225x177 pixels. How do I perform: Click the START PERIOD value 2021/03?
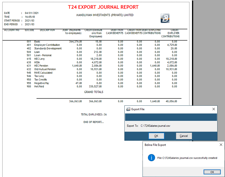point(30,21)
